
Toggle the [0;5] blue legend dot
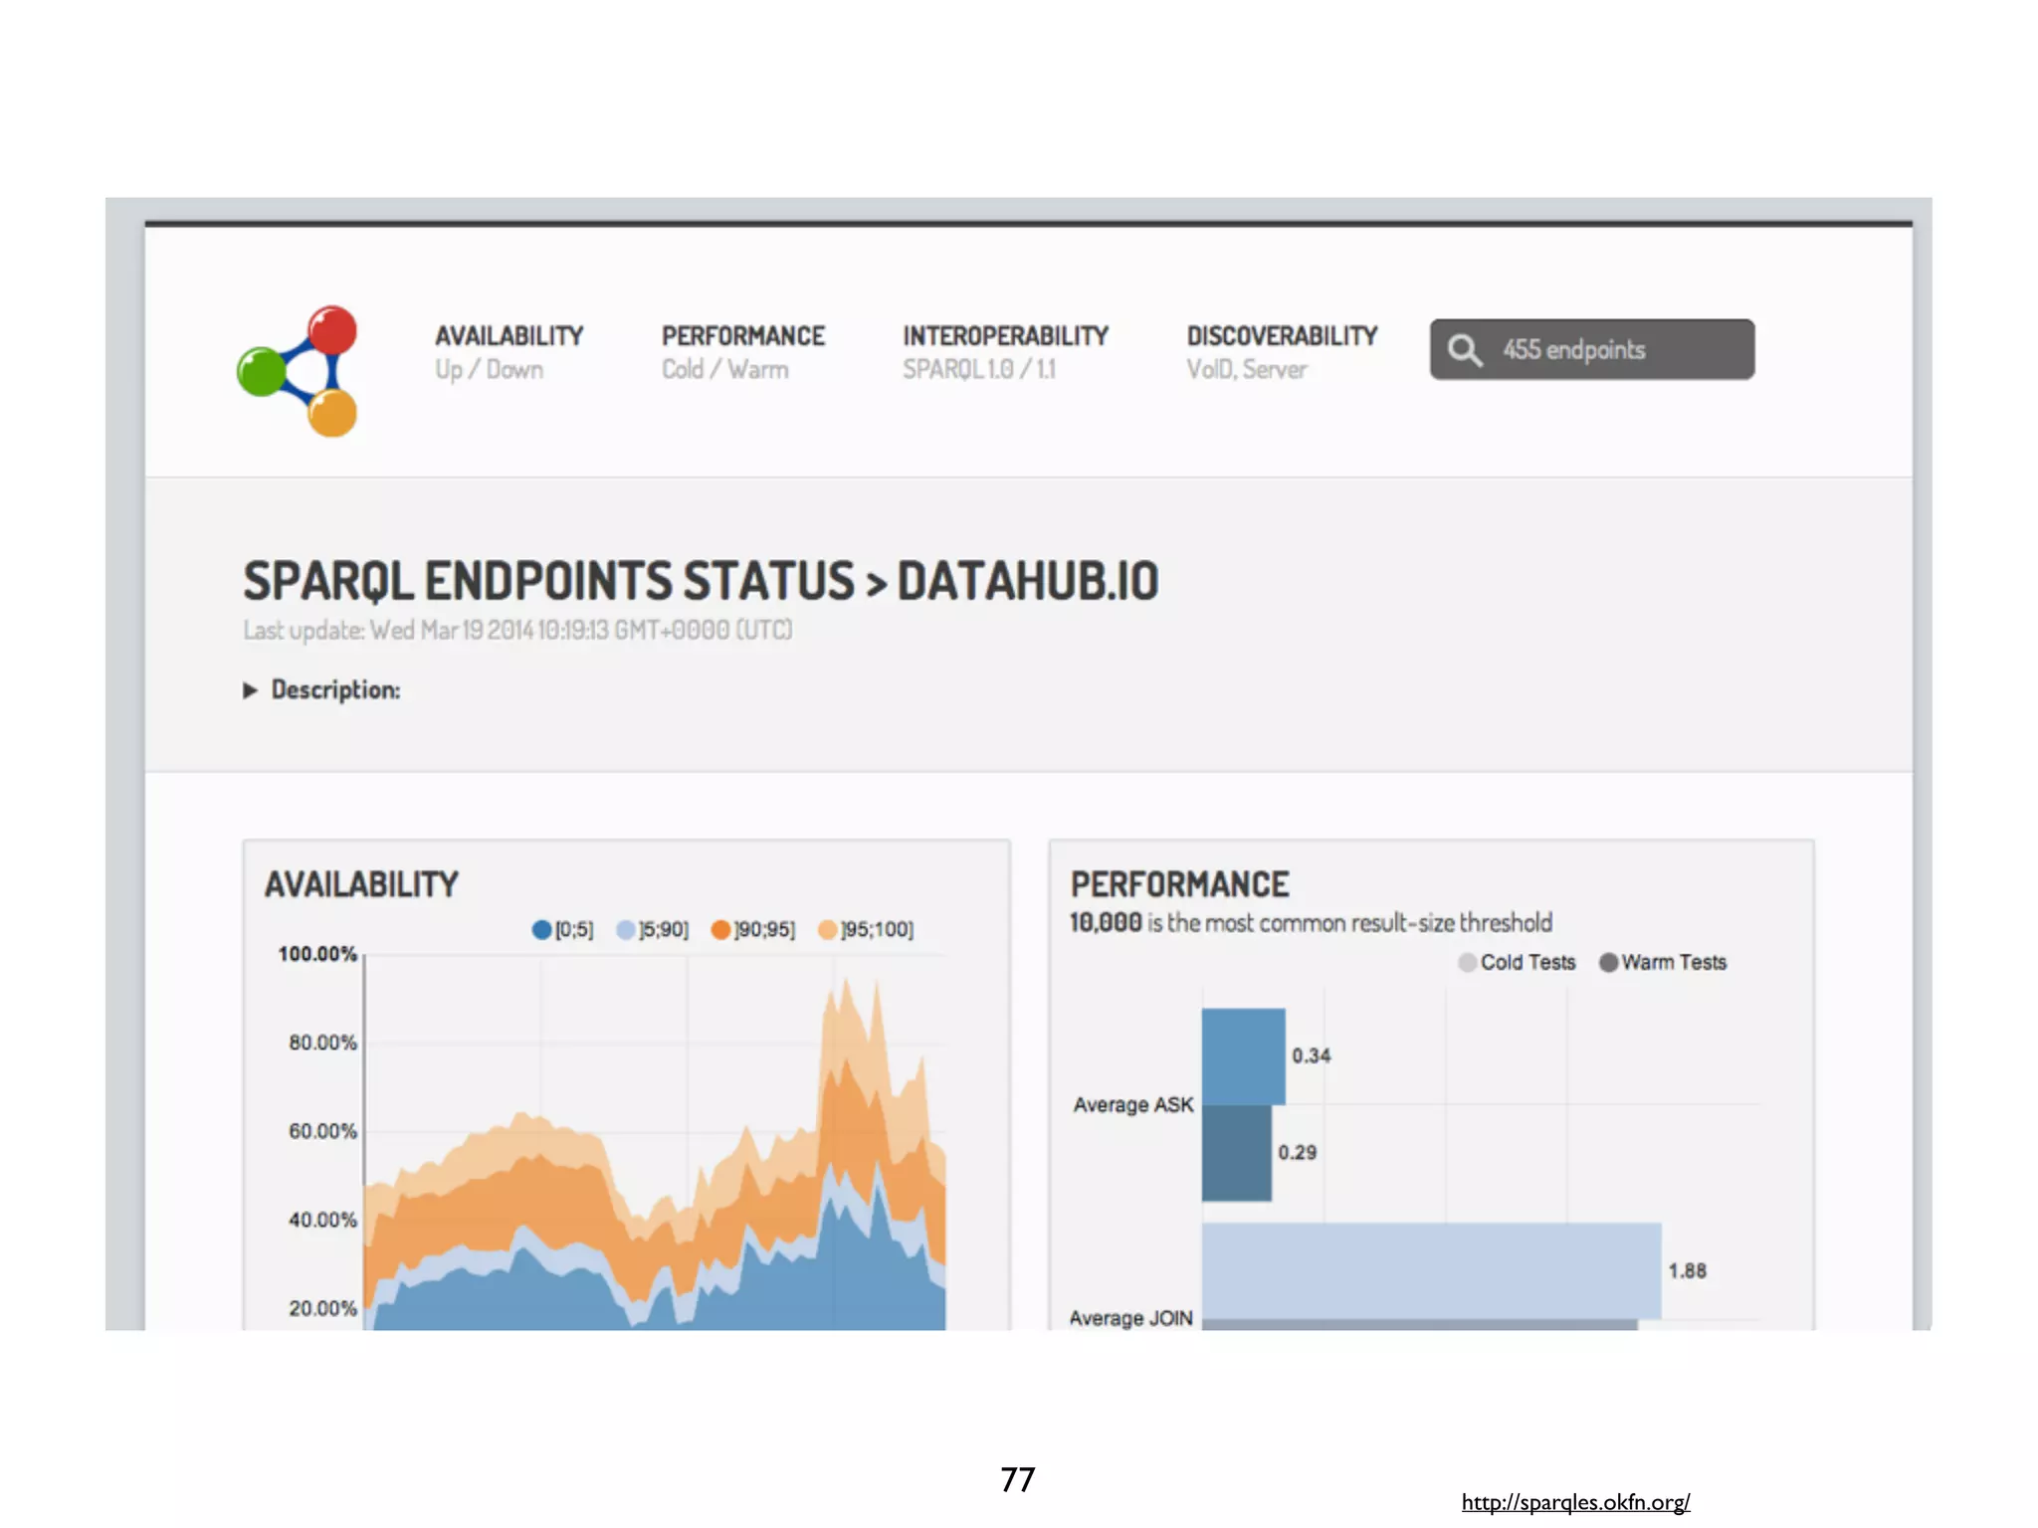[541, 929]
